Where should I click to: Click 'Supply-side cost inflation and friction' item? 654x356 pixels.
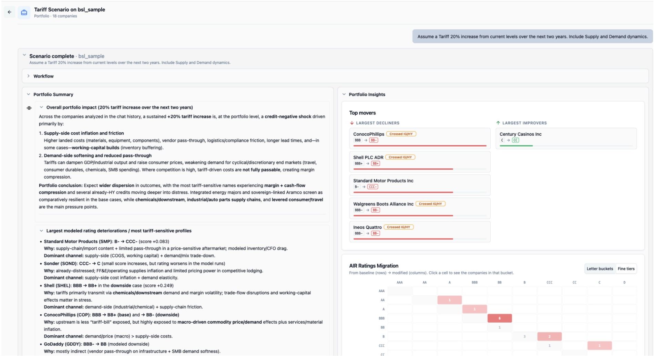click(x=84, y=133)
